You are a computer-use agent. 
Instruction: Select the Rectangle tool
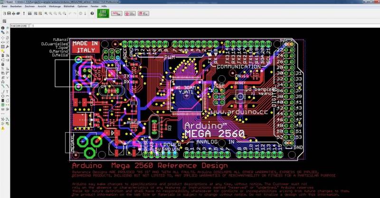3,101
